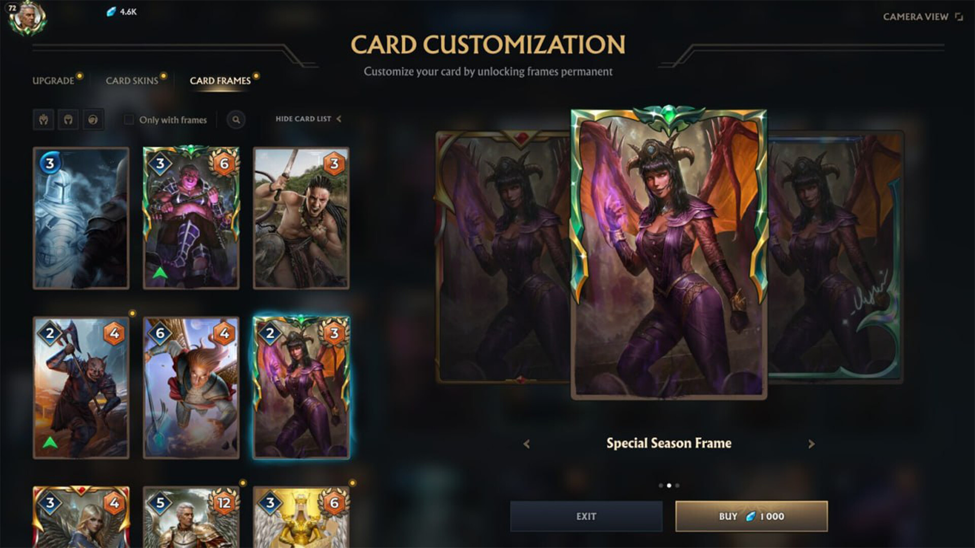Show the next frame with right arrow
Viewport: 975px width, 548px height.
tap(811, 444)
